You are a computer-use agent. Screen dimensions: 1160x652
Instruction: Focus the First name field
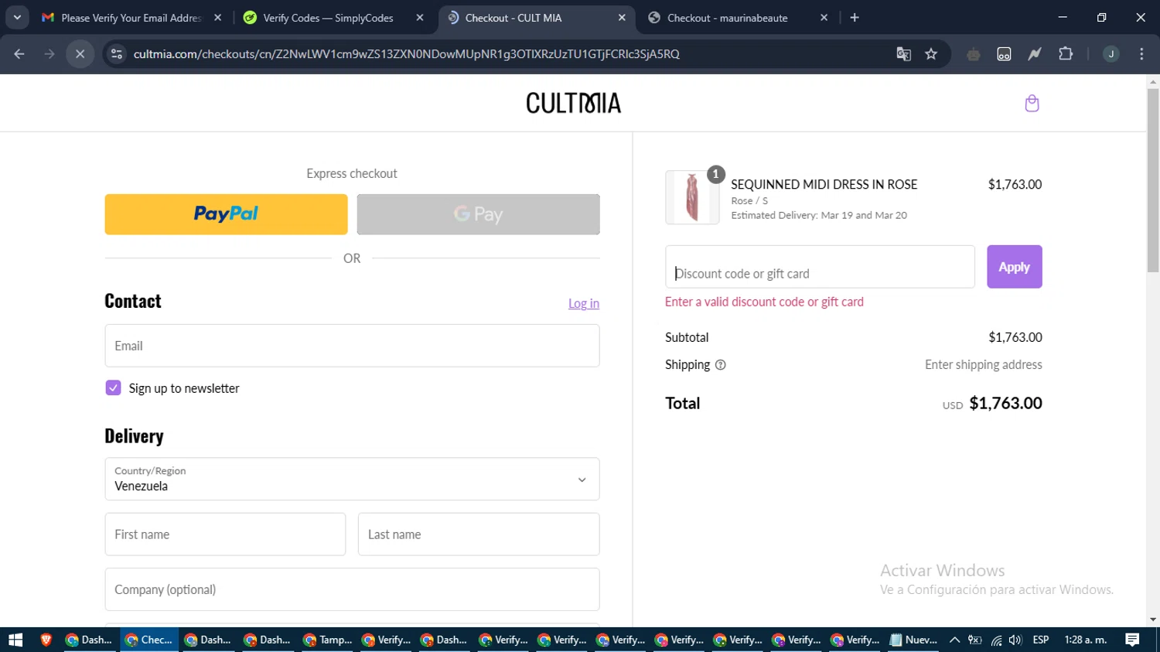225,534
